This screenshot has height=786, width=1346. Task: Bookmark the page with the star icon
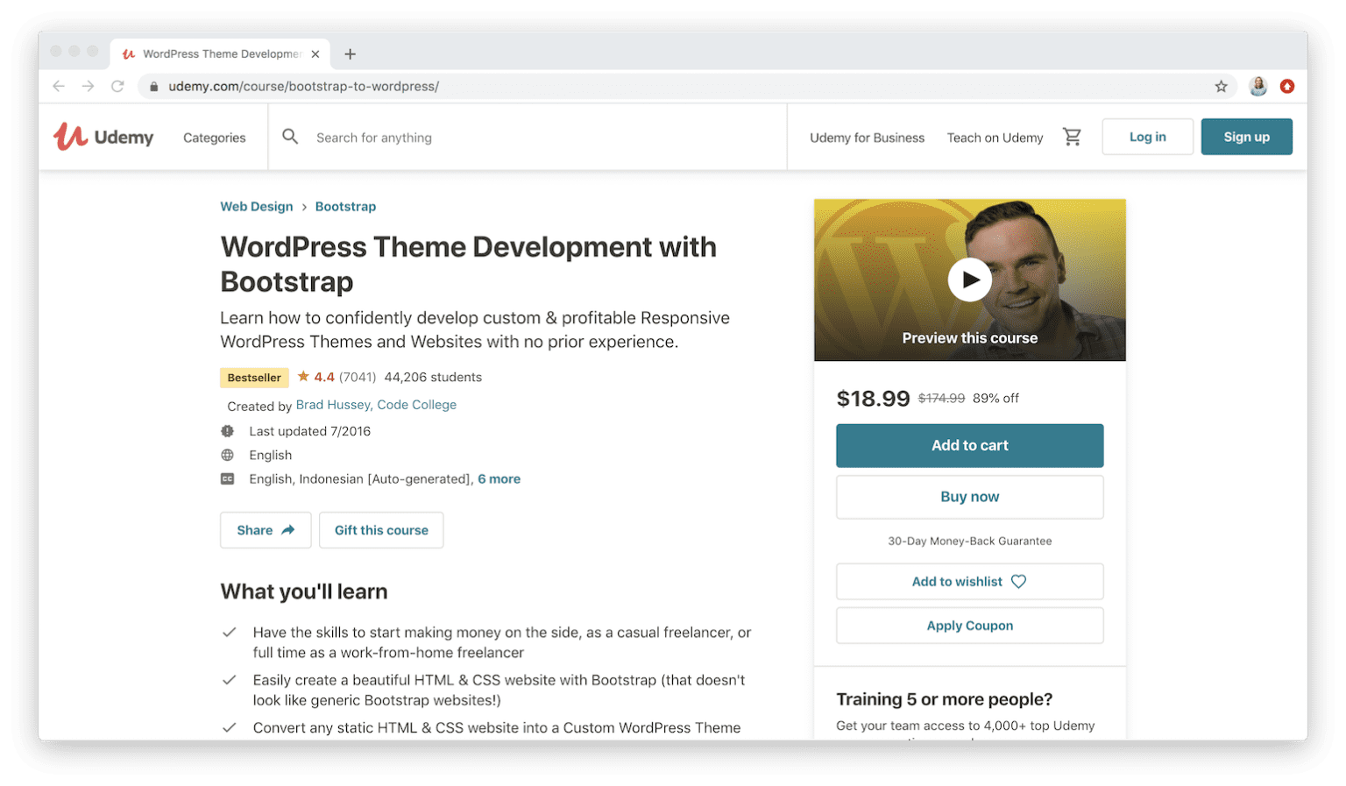point(1221,86)
